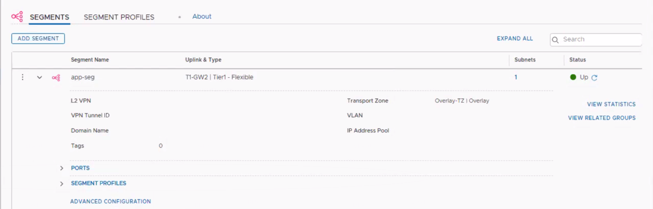Open the About link

point(202,17)
